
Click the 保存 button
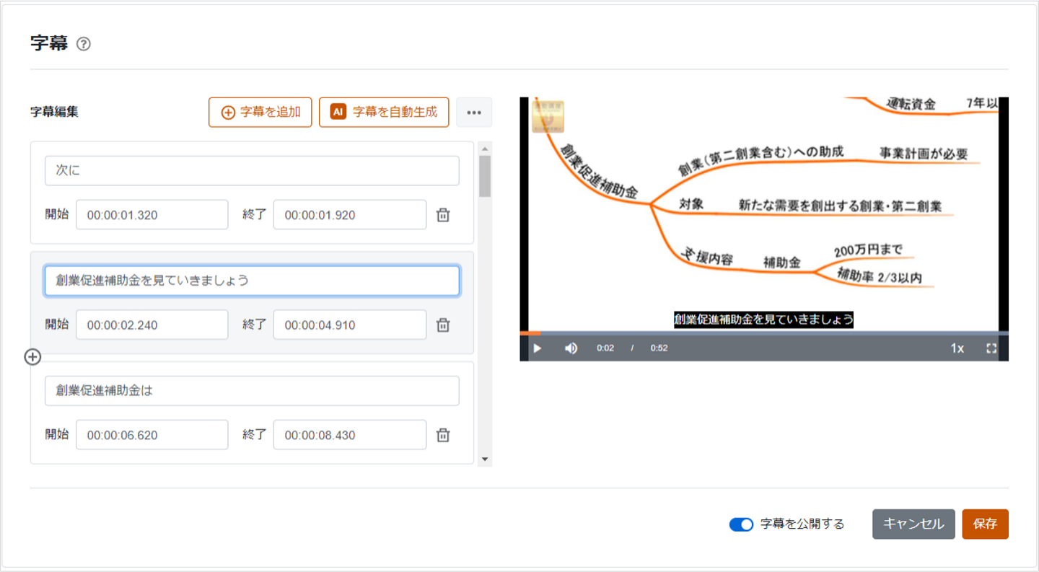[986, 524]
